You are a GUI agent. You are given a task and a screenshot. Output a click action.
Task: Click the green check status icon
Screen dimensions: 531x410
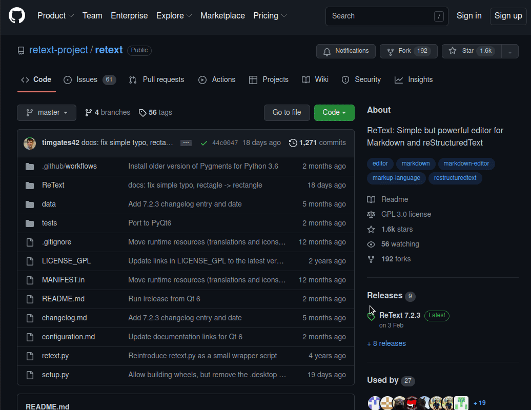click(x=204, y=143)
